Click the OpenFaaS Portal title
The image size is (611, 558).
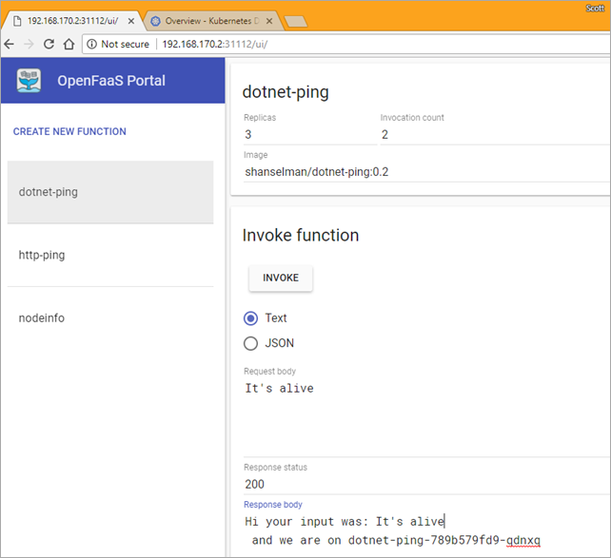tap(111, 81)
